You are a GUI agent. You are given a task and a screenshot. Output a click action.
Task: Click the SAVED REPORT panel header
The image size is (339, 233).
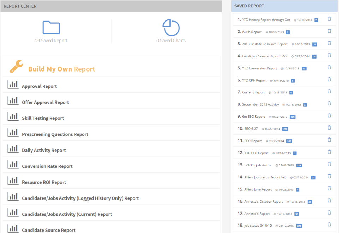coord(247,6)
